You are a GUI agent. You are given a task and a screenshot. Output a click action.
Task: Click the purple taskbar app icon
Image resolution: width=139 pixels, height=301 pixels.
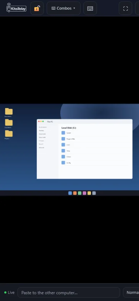[x=84, y=193]
